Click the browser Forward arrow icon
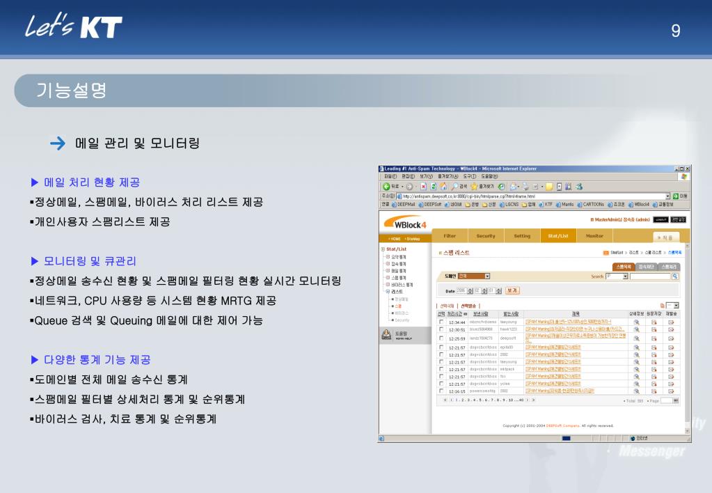This screenshot has width=712, height=493. pyautogui.click(x=409, y=187)
